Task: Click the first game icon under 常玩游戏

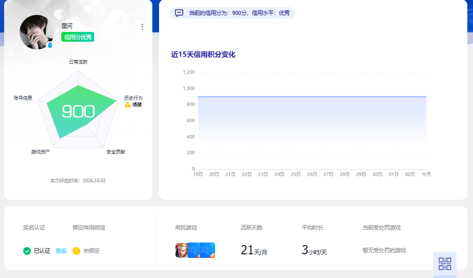Action: 181,250
